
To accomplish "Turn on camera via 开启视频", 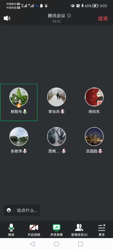I will click(x=34, y=230).
